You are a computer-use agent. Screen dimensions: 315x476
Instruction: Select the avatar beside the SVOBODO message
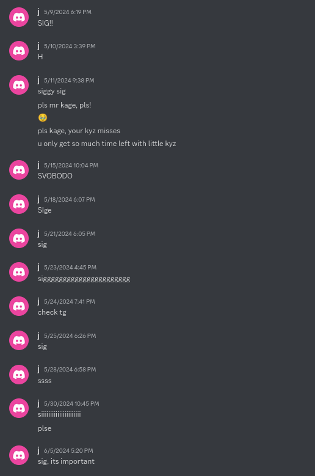[x=19, y=170]
